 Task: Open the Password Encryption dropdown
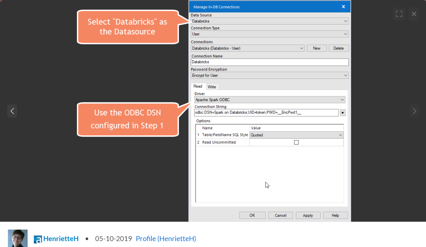[x=346, y=75]
